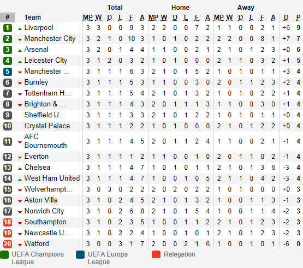Click the Team column header
The width and height of the screenshot is (303, 268).
coord(32,17)
